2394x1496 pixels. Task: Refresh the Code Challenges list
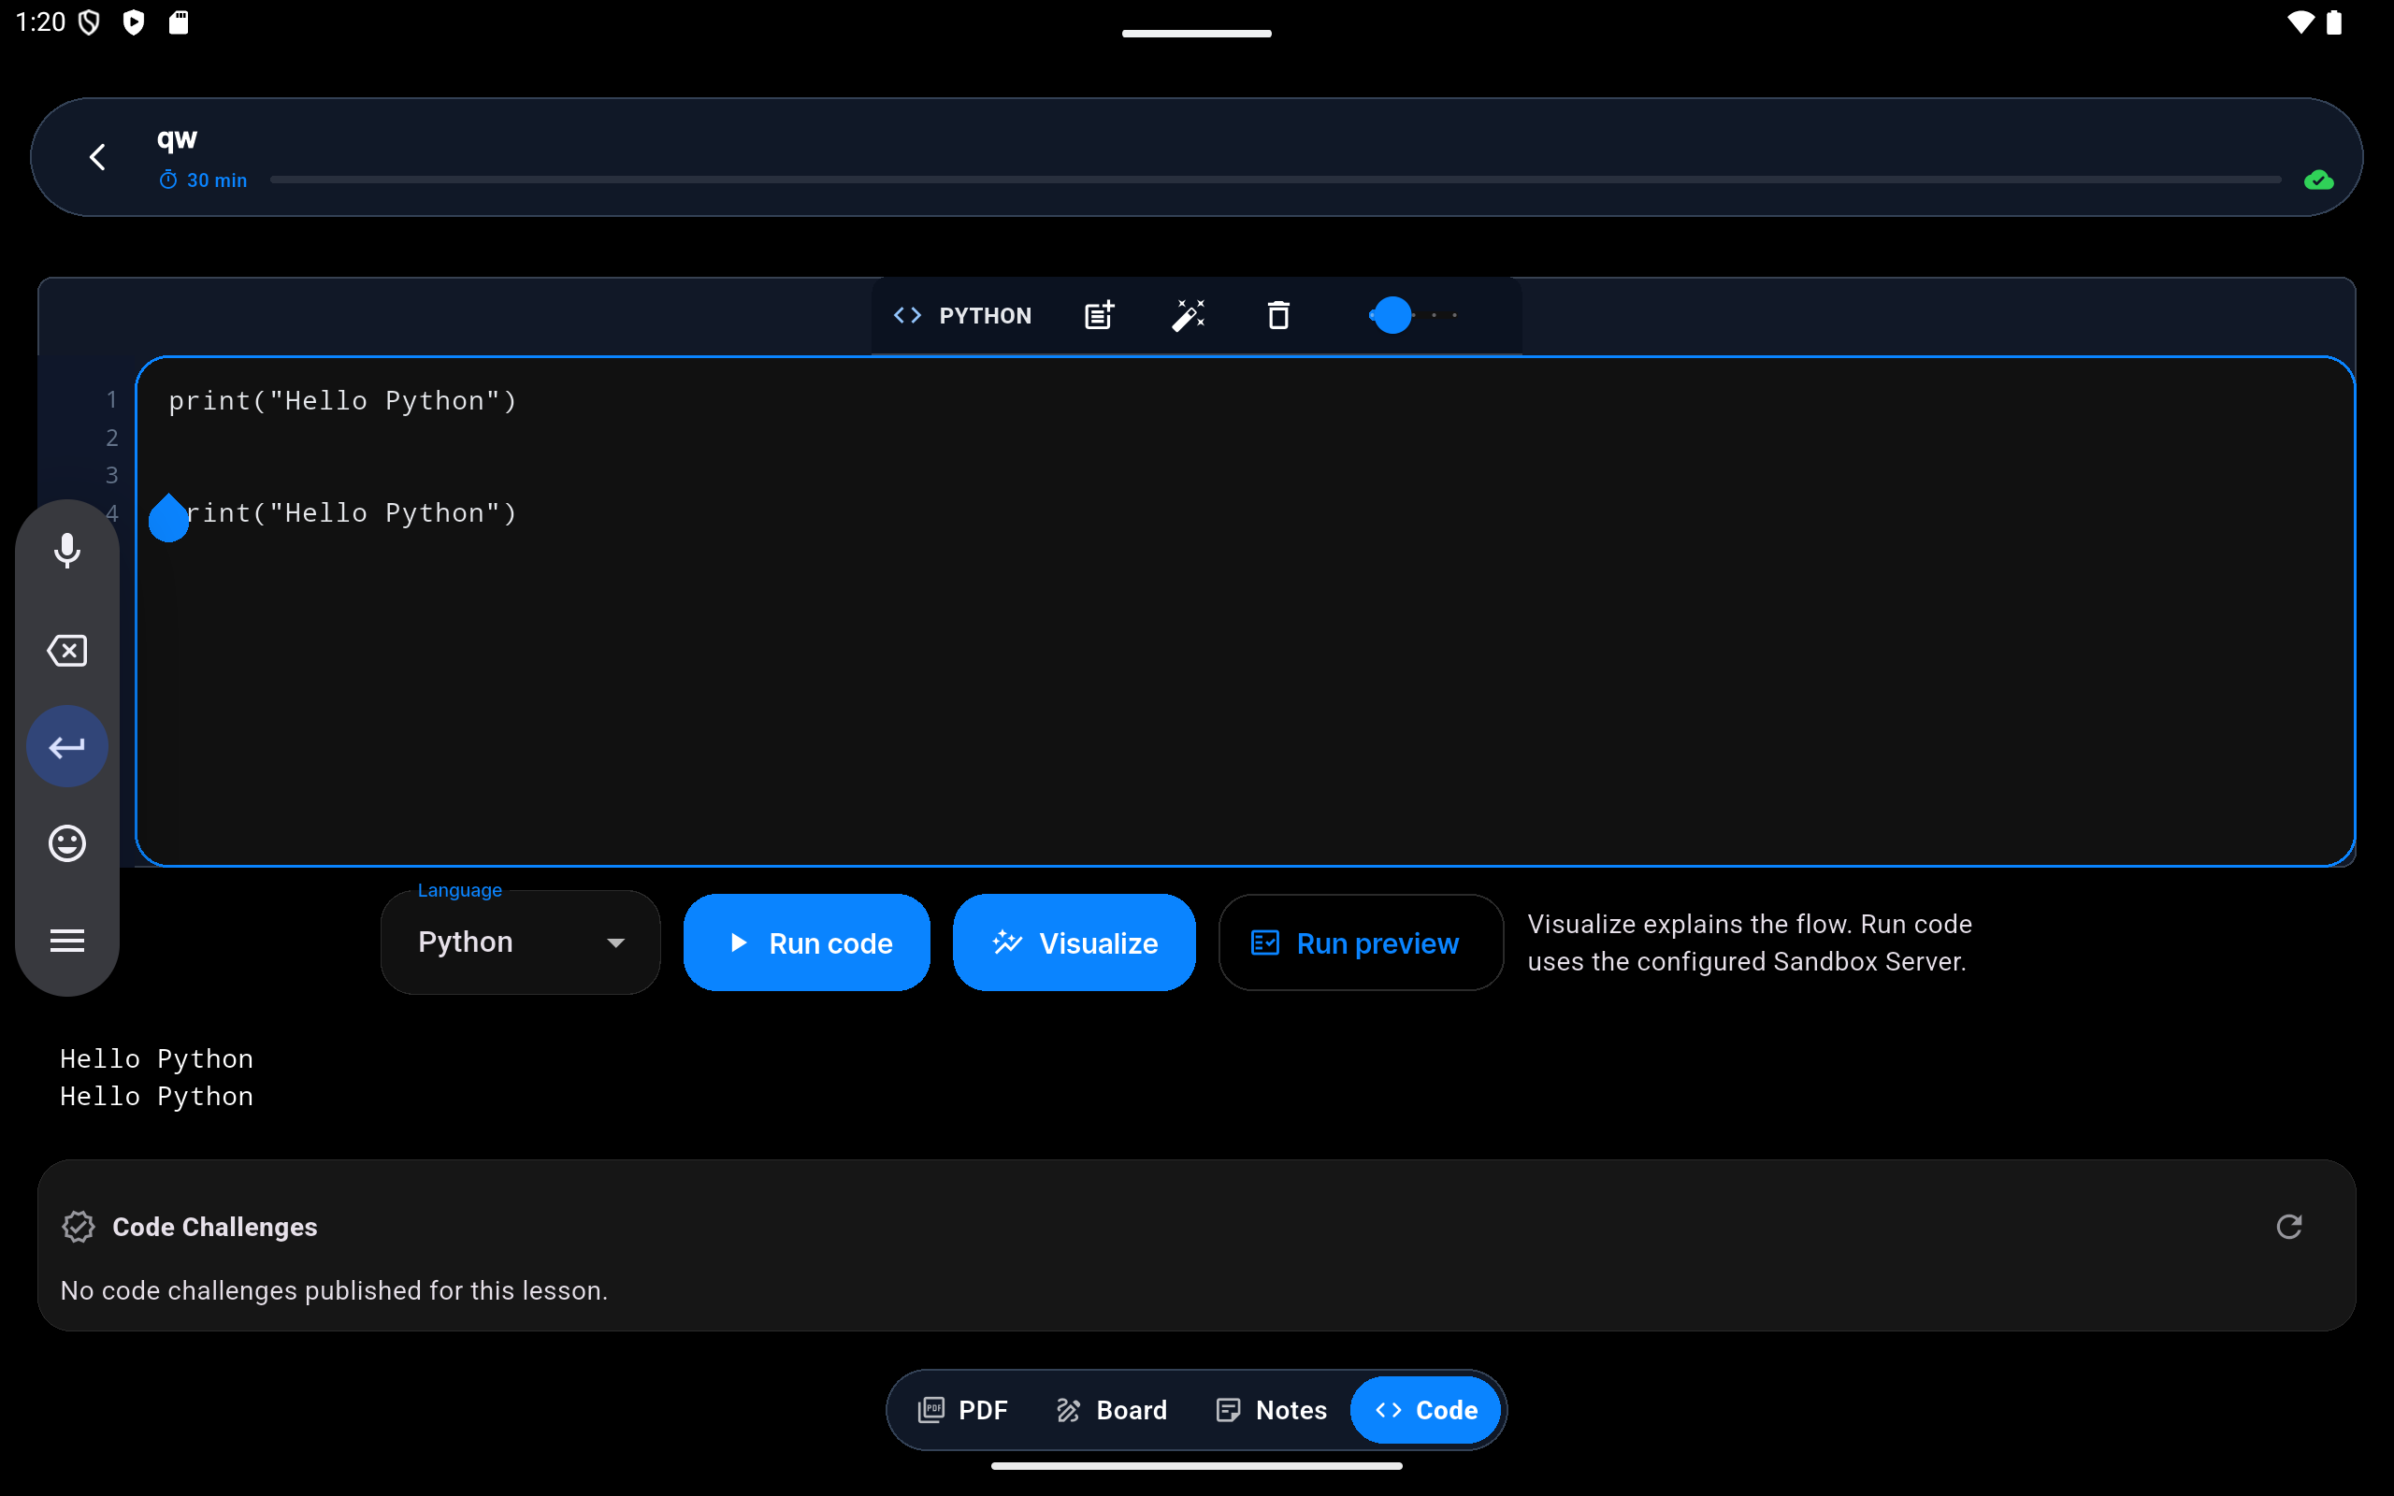pos(2288,1227)
